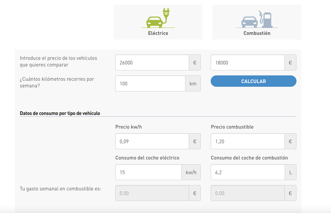Edit the combustion vehicle price field showing 18000
Image resolution: width=331 pixels, height=213 pixels.
(x=248, y=62)
